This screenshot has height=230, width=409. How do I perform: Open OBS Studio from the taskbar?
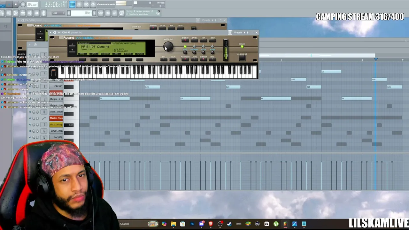click(220, 224)
